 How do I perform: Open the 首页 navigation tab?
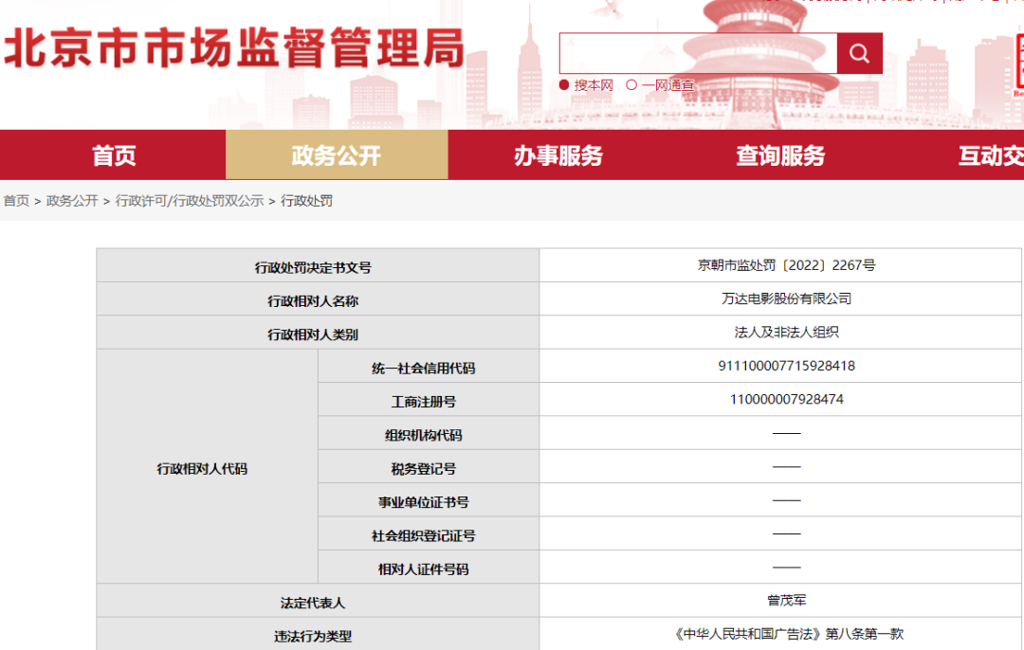click(x=113, y=154)
